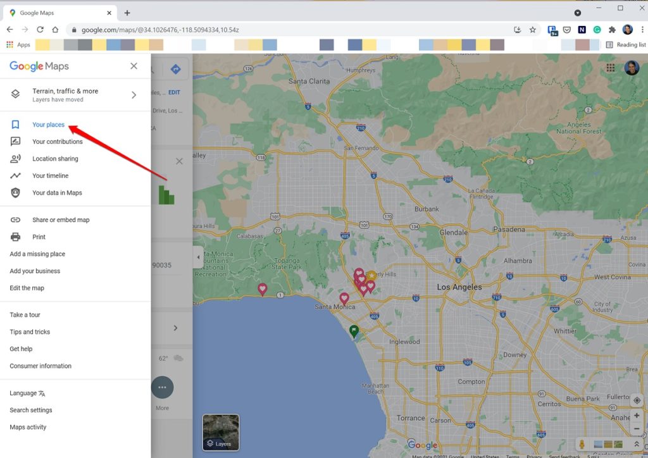This screenshot has width=648, height=458.
Task: Close the Google Maps side menu
Action: [x=134, y=66]
